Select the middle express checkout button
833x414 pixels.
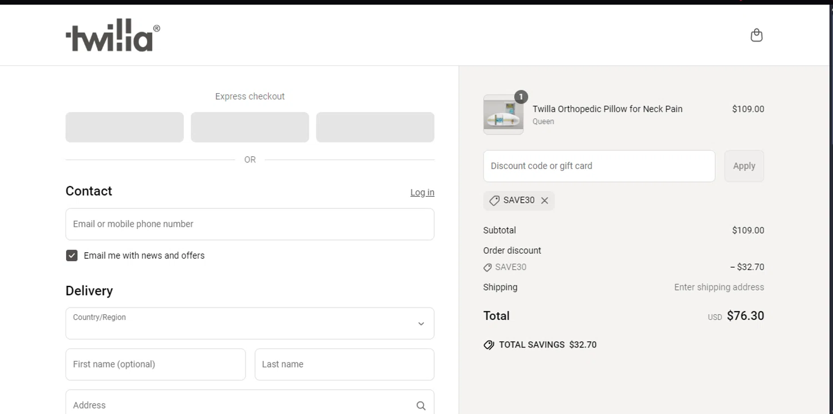coord(250,127)
